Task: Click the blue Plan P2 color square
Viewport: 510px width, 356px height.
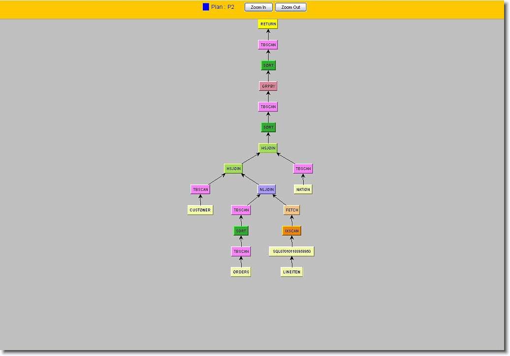Action: point(206,7)
